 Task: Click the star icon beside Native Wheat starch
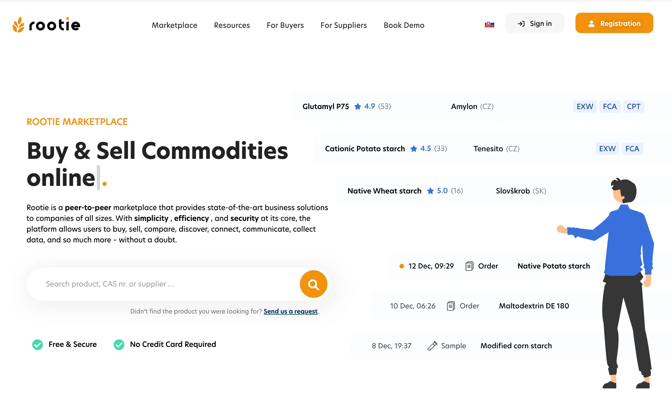pos(430,191)
